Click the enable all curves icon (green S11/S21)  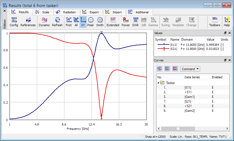pyautogui.click(x=167, y=69)
